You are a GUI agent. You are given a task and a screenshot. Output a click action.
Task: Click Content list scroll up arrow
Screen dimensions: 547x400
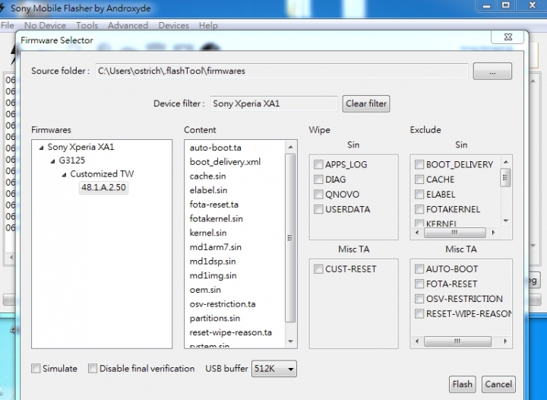[290, 148]
